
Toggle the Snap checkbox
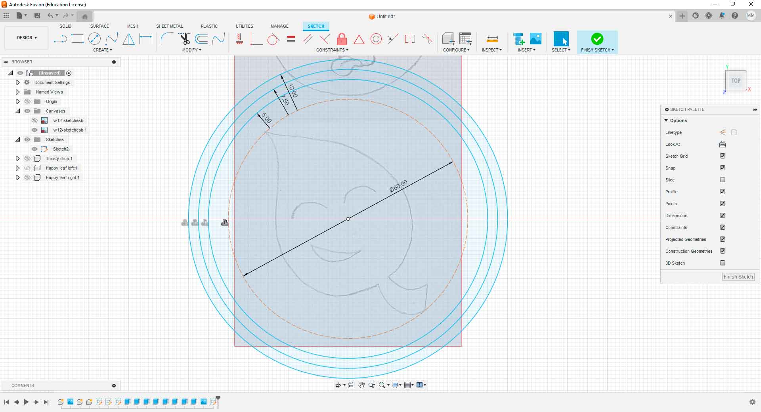(x=723, y=168)
